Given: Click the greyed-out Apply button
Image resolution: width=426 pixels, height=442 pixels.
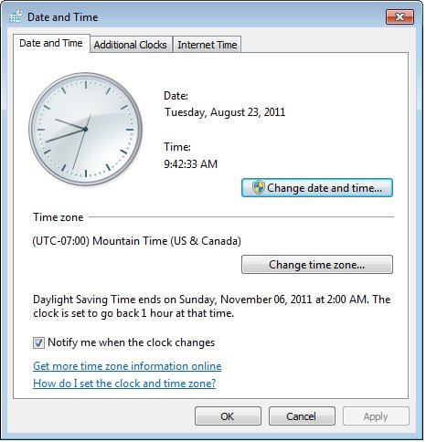Looking at the screenshot, I should point(378,417).
